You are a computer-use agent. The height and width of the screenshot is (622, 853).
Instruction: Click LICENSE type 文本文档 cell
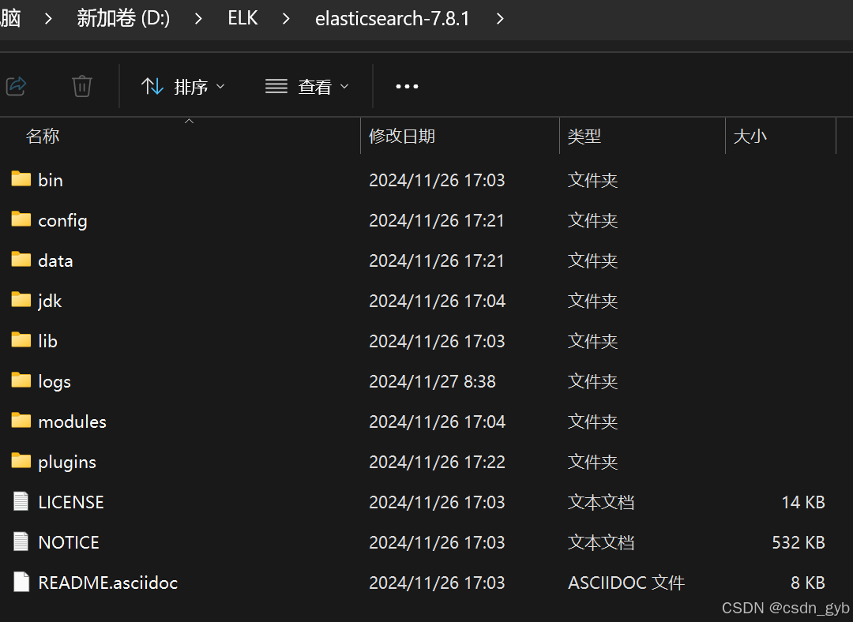pos(601,502)
